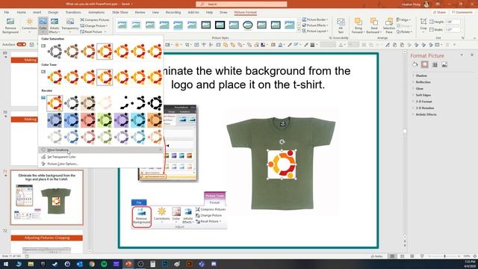Screen dimensions: 478x269
Task: Click the Comments button
Action: [x=462, y=13]
